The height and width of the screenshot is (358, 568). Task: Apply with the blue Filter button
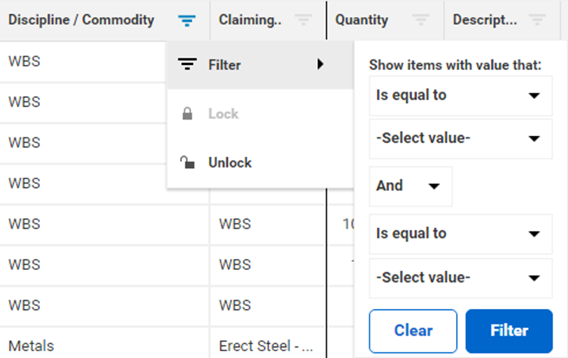(x=509, y=331)
